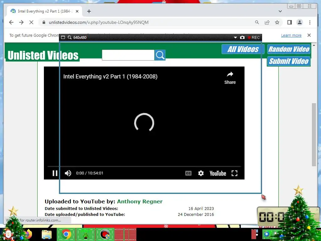Submit search with the magnifier button
Screen dimensions: 321x241
pyautogui.click(x=160, y=55)
